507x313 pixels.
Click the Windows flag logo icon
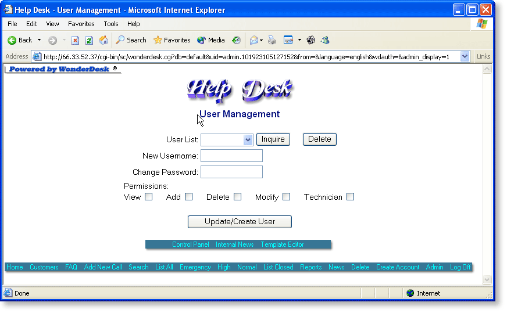click(x=481, y=24)
